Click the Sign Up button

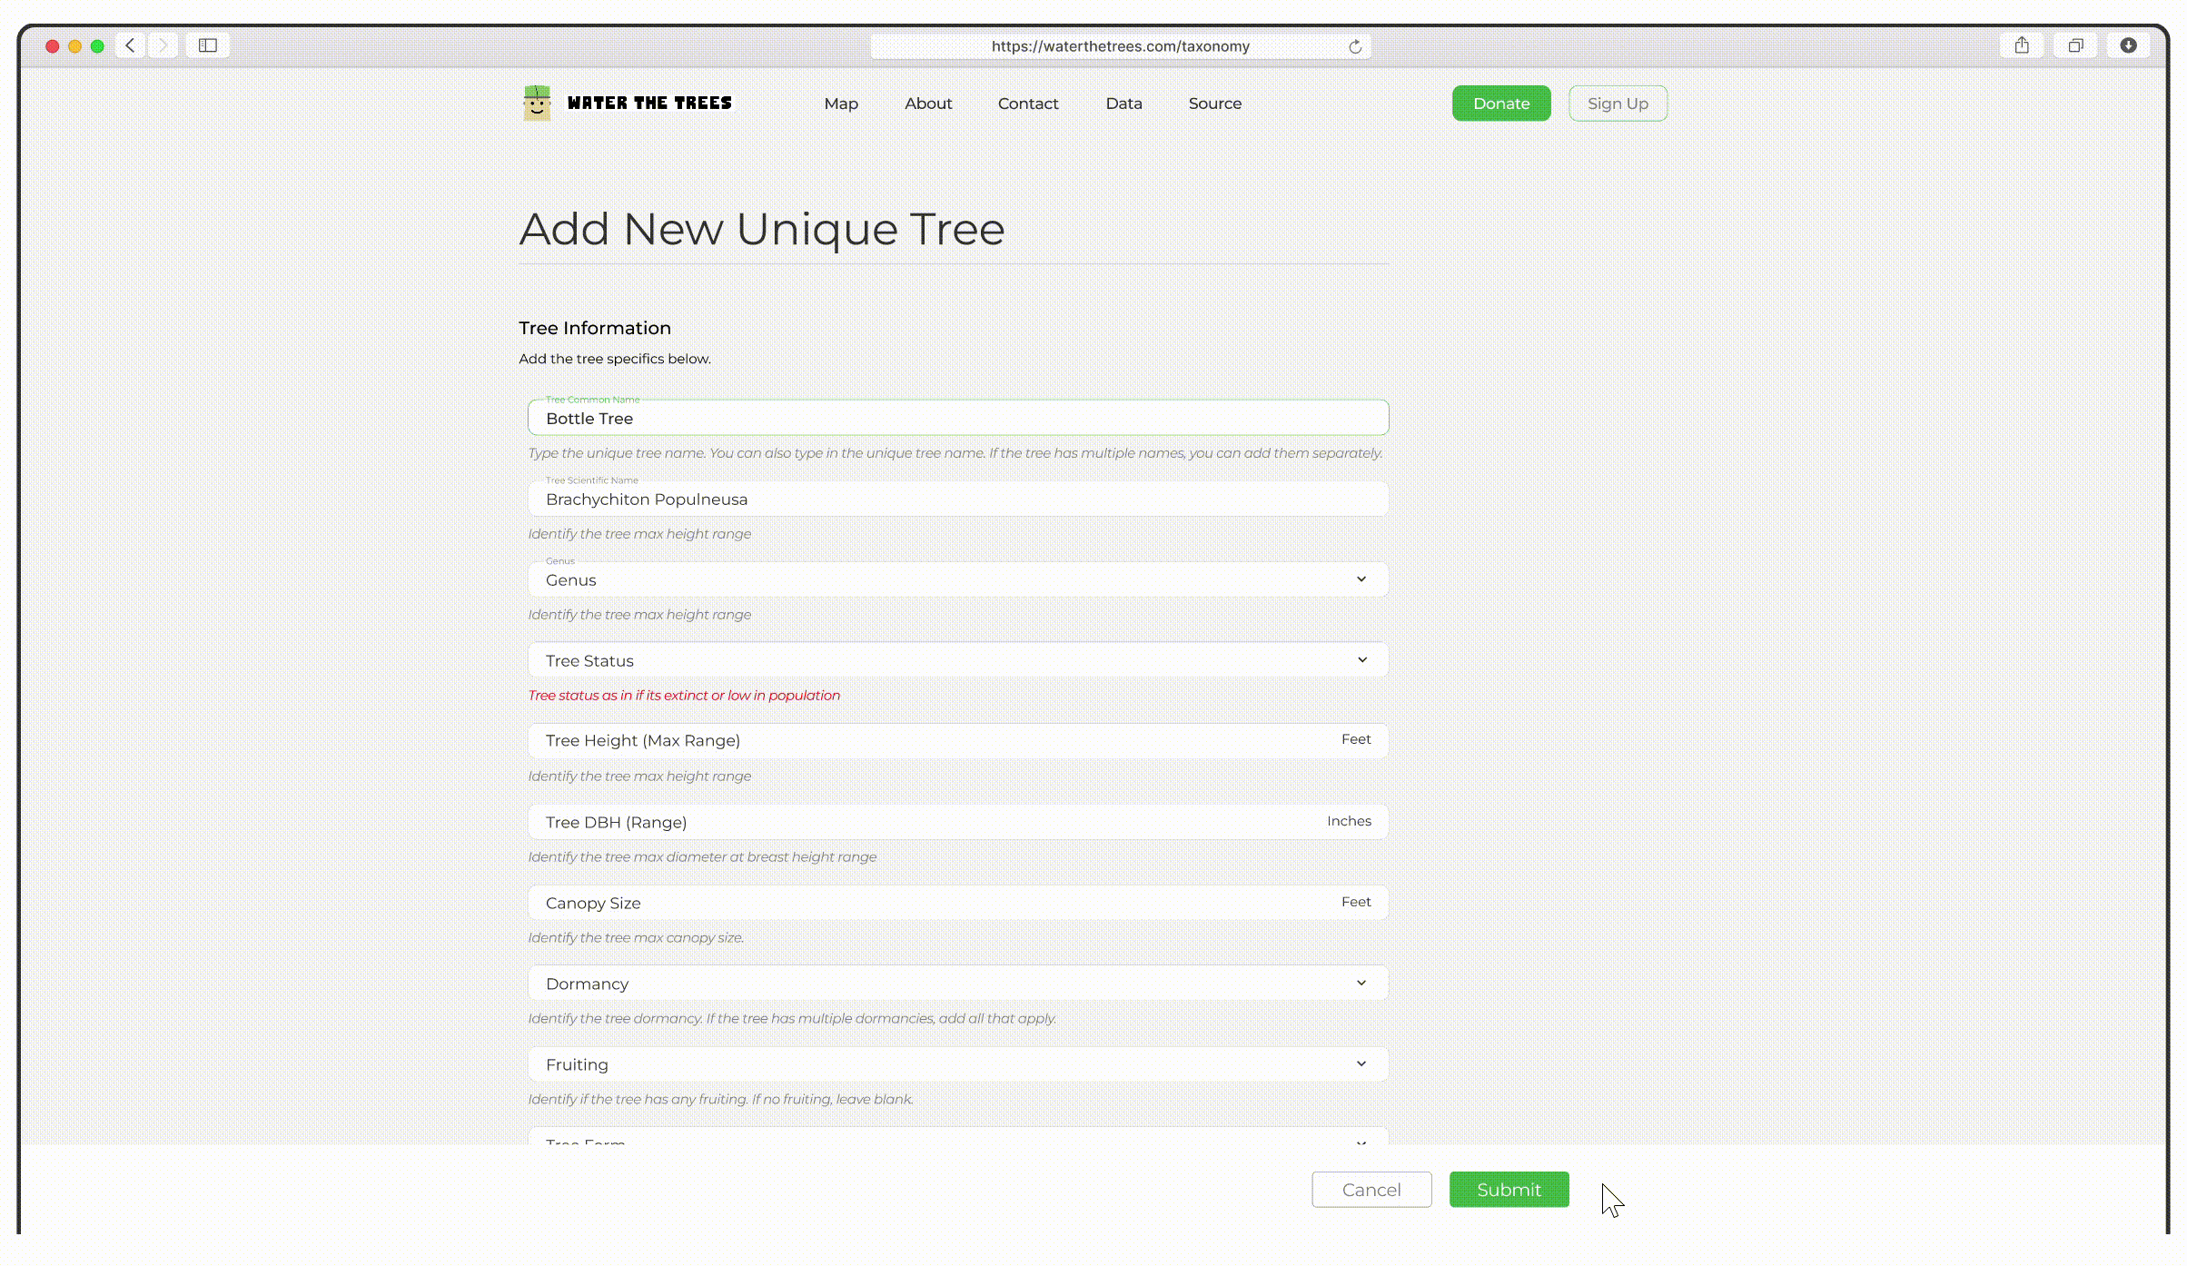click(x=1618, y=104)
